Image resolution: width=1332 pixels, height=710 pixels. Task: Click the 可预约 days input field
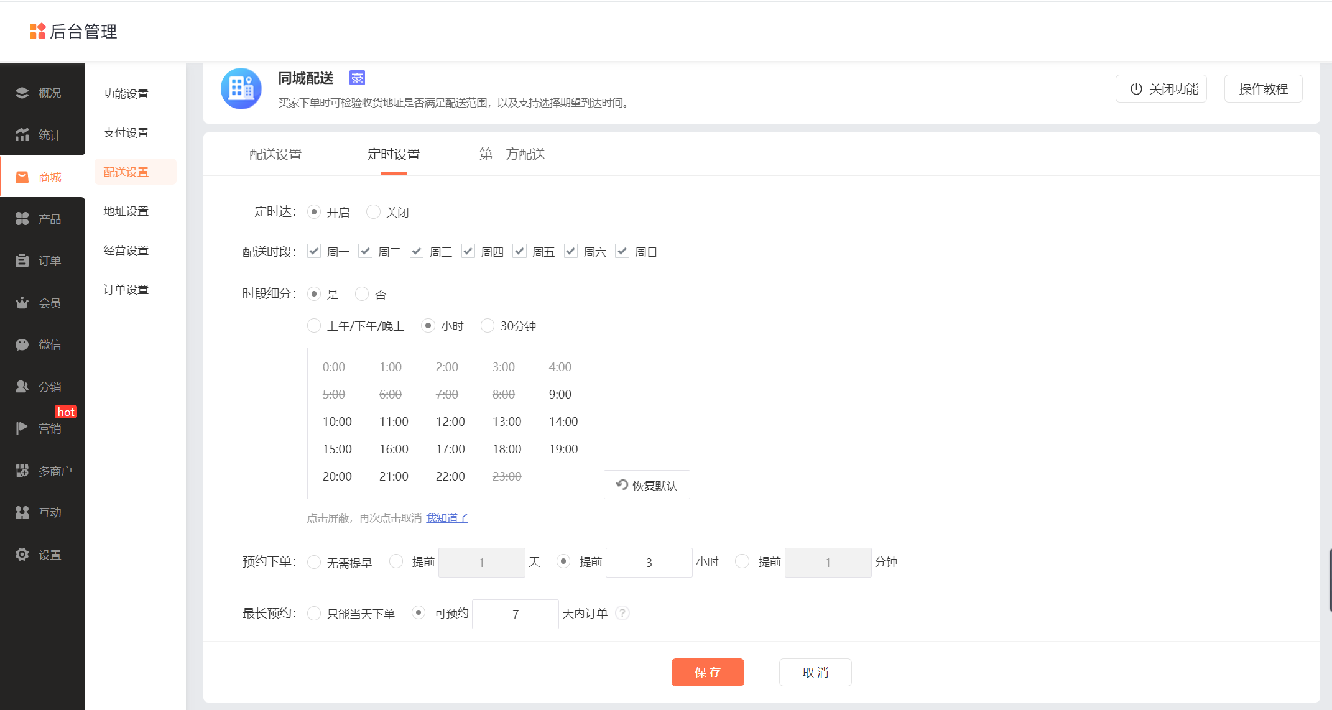[x=516, y=614]
